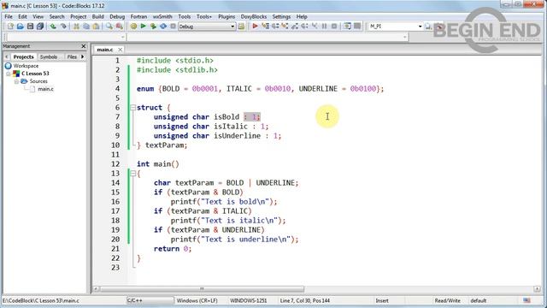Screen dimensions: 547x308
Task: Click the Run to cursor debug icon
Action: [265, 27]
